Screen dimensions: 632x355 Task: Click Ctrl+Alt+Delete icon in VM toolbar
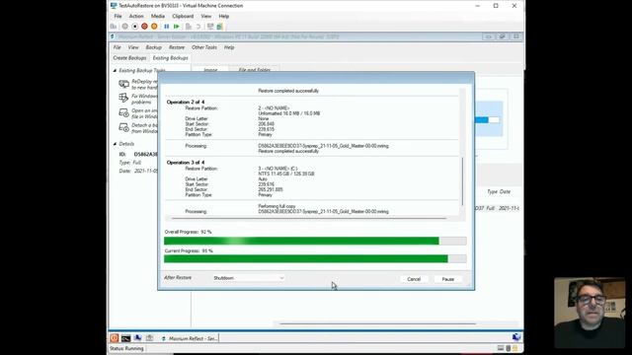click(114, 27)
